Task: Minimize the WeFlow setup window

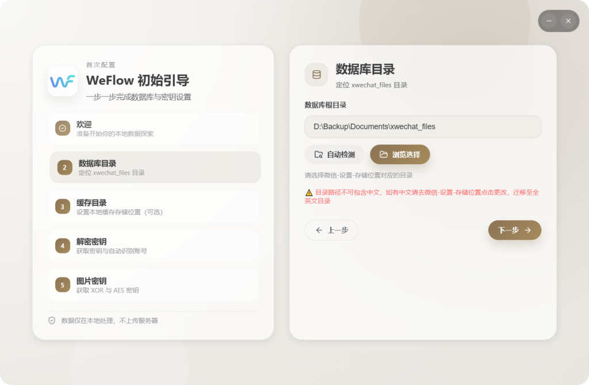Action: point(549,21)
